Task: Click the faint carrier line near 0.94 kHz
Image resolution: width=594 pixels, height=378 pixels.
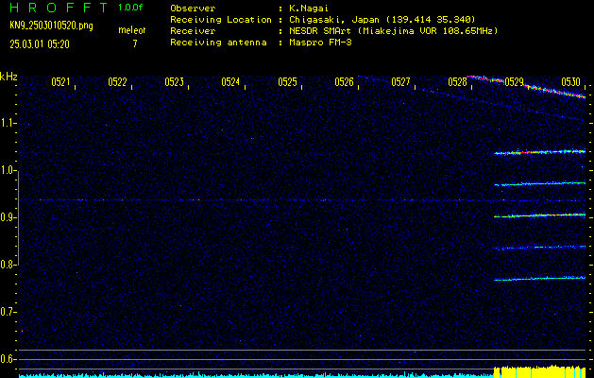Action: coord(303,199)
